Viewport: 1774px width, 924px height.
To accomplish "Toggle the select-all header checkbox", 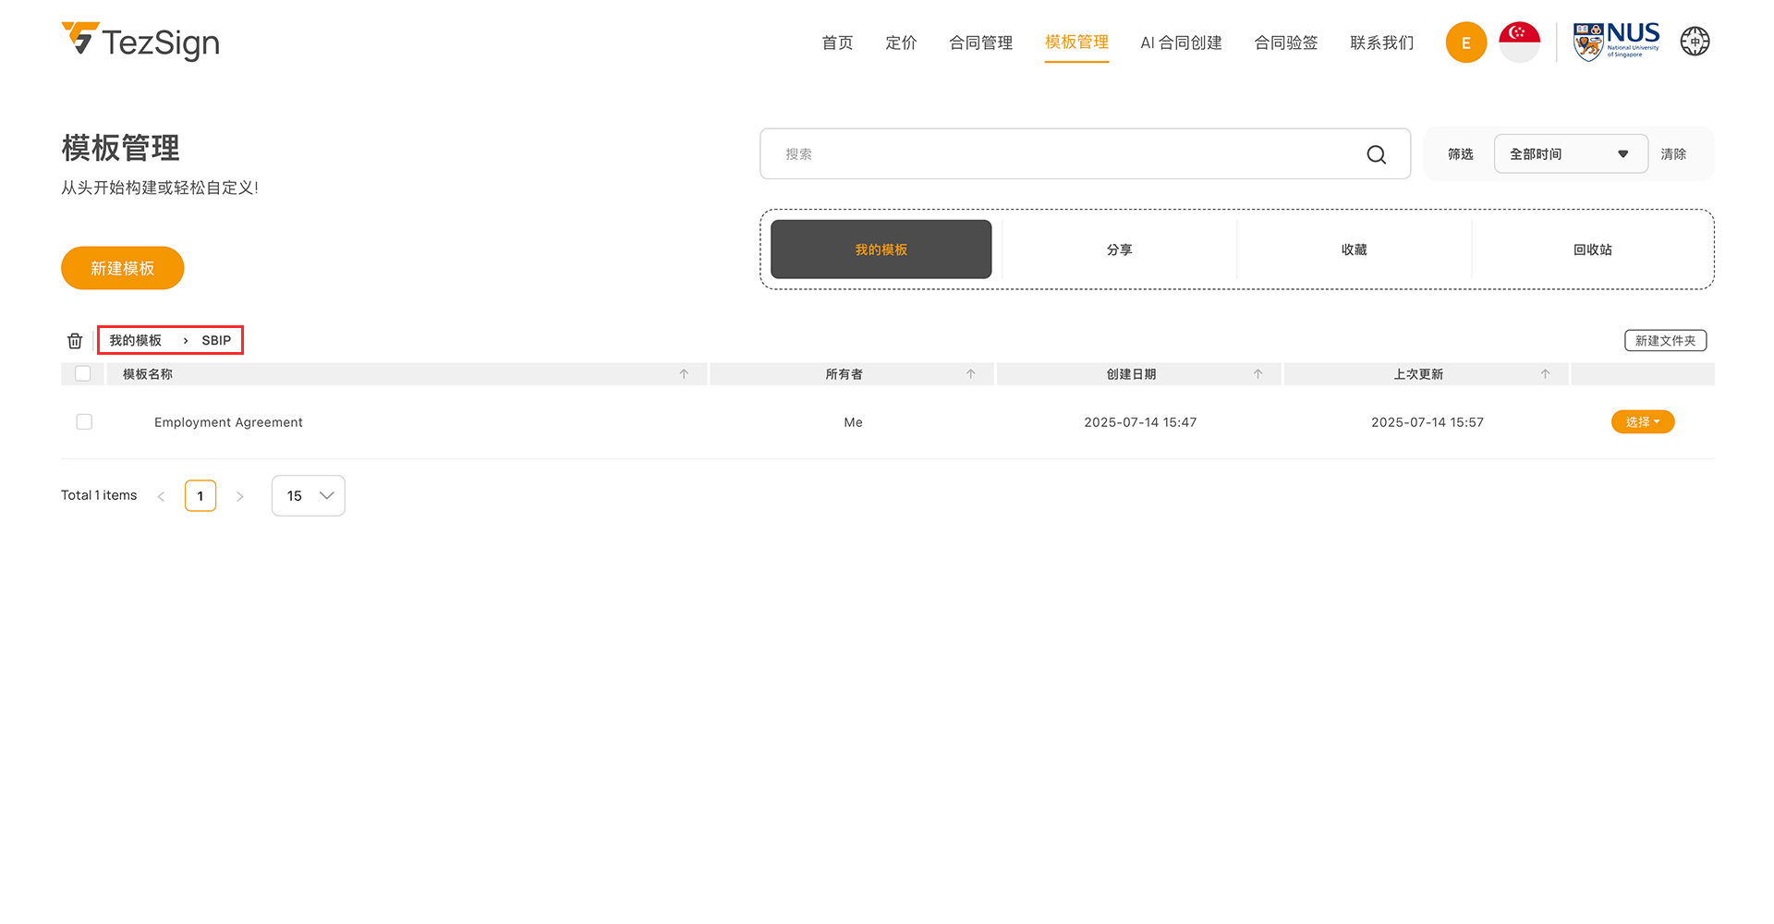I will (x=83, y=374).
